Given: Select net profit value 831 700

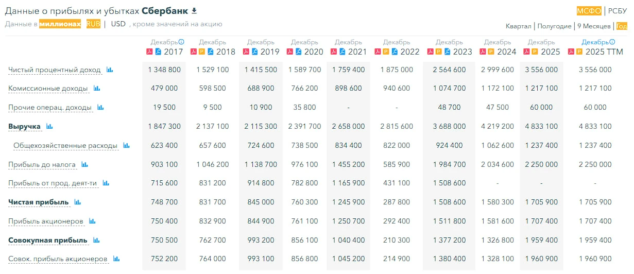Looking at the screenshot, I should coord(212,202).
